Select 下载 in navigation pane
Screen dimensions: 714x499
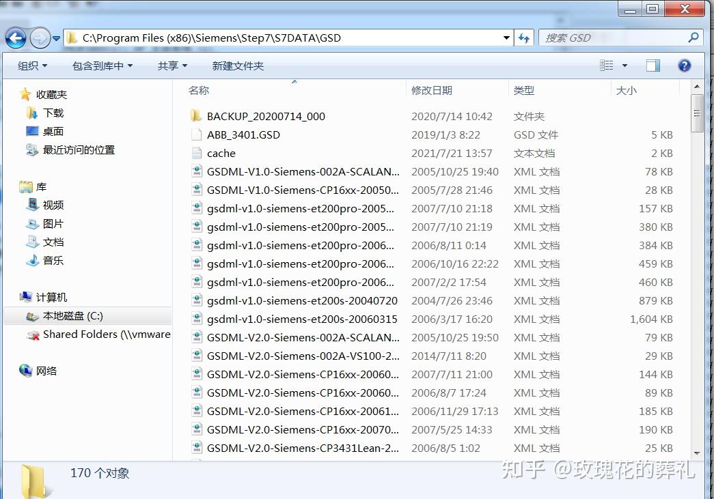53,113
